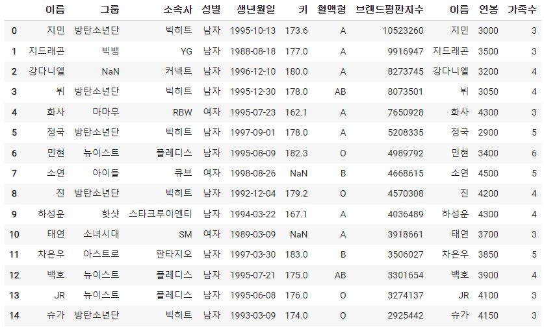This screenshot has width=544, height=327.
Task: Click brand index value 3506027
Action: (x=406, y=254)
